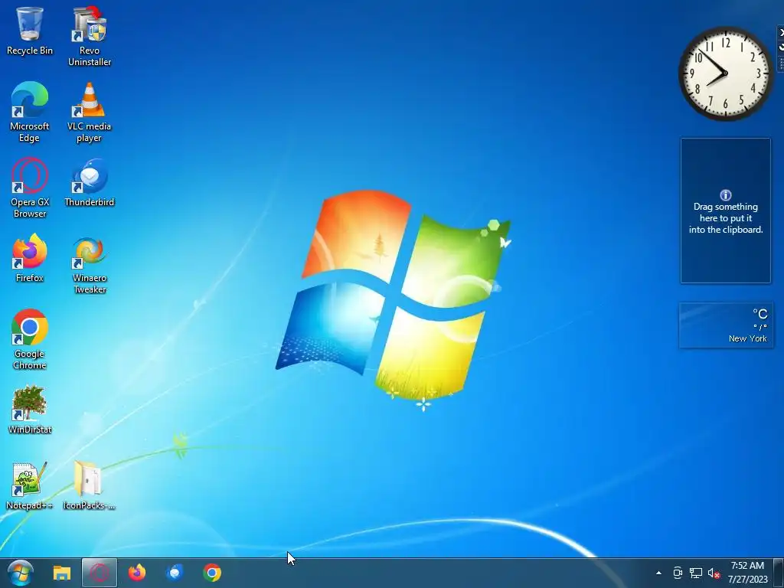Viewport: 784px width, 588px height.
Task: Select the Revo Uninstaller shortcut
Action: click(90, 36)
